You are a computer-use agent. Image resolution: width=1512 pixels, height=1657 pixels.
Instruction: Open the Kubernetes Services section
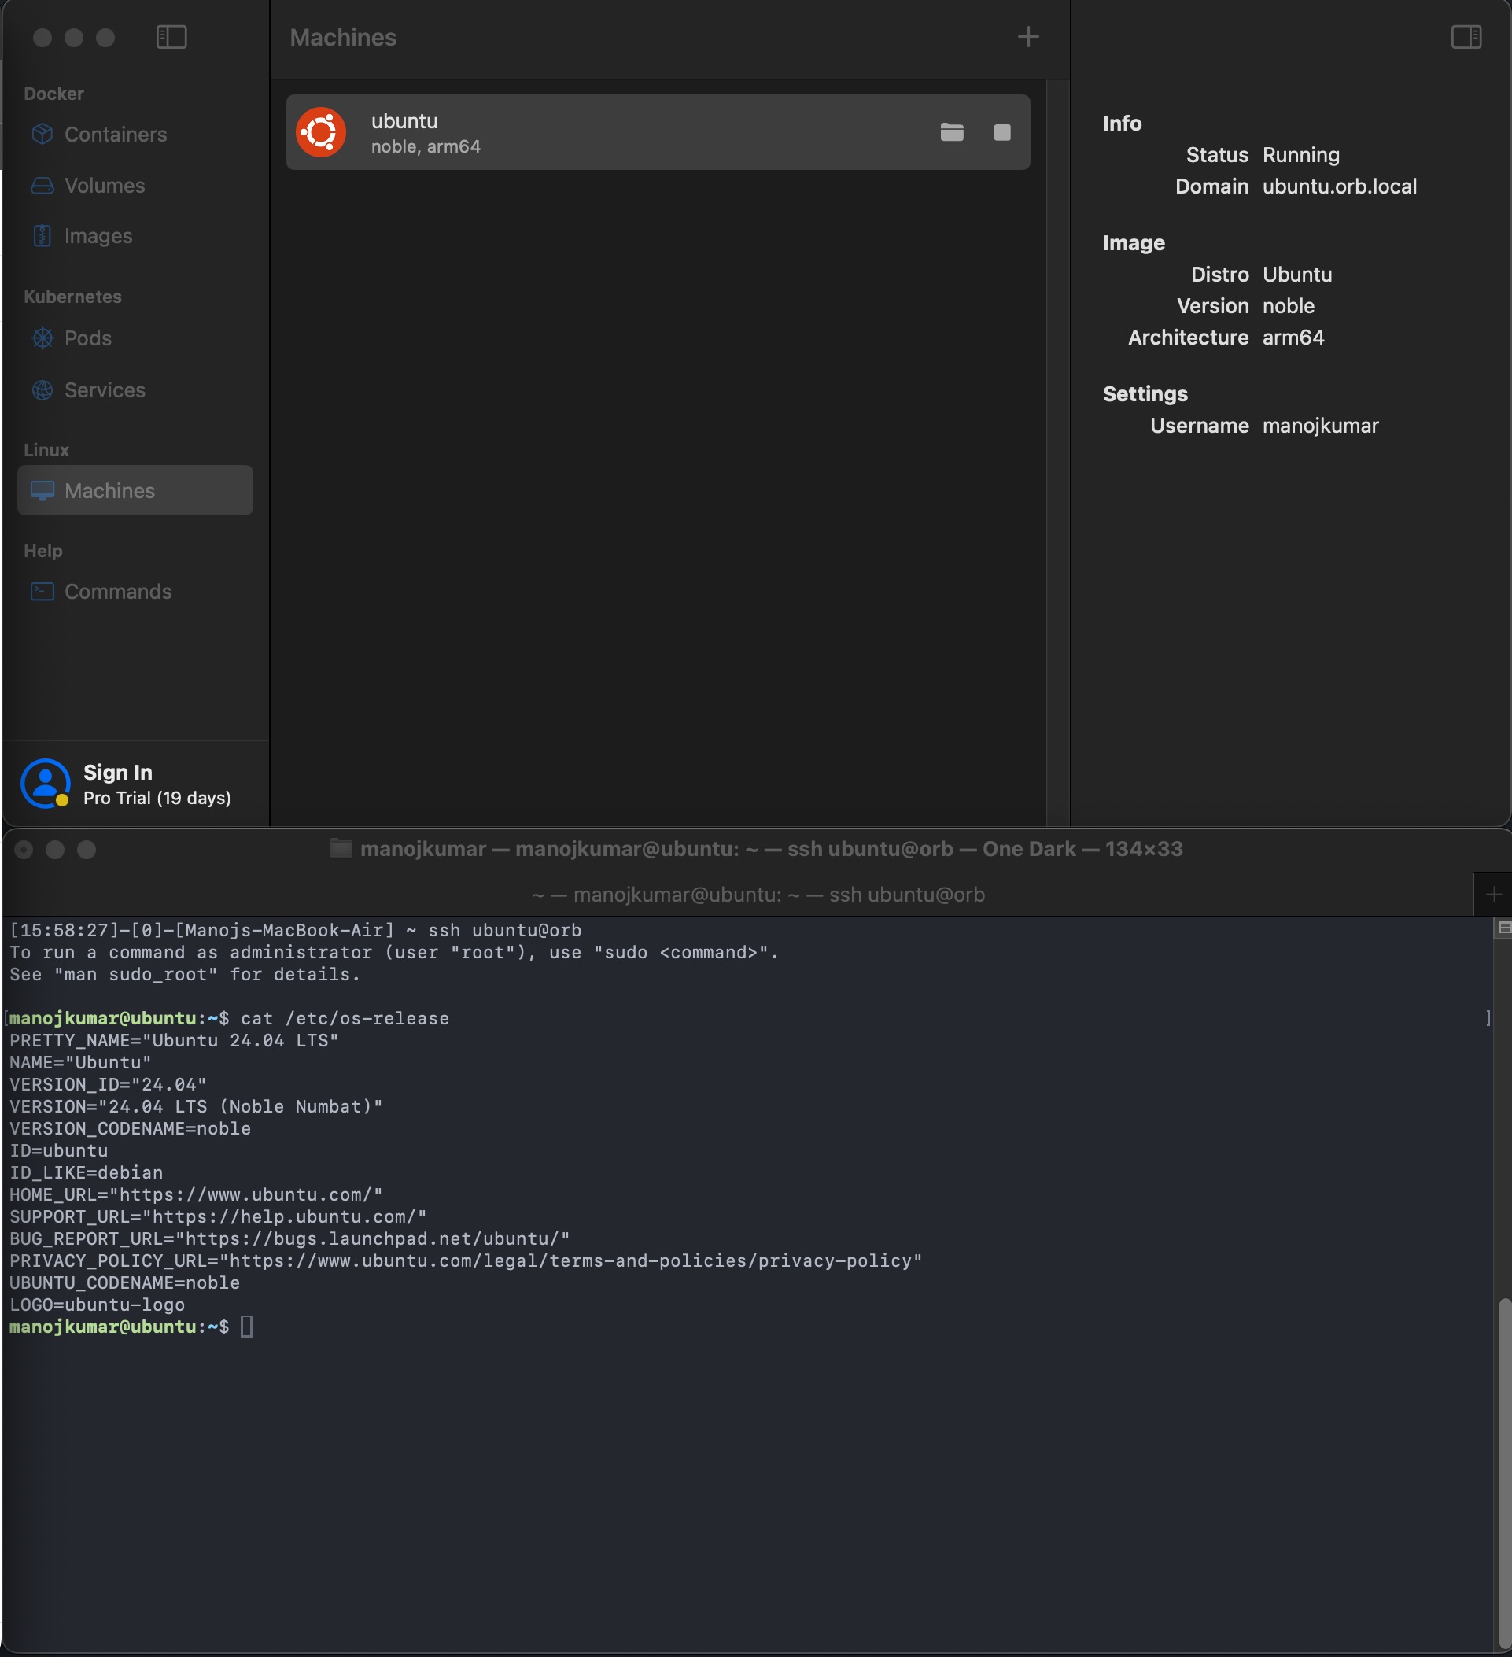[105, 389]
